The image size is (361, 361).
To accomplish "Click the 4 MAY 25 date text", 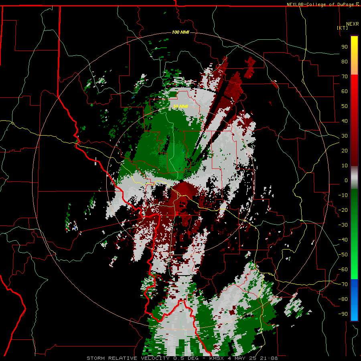I will click(242, 358).
